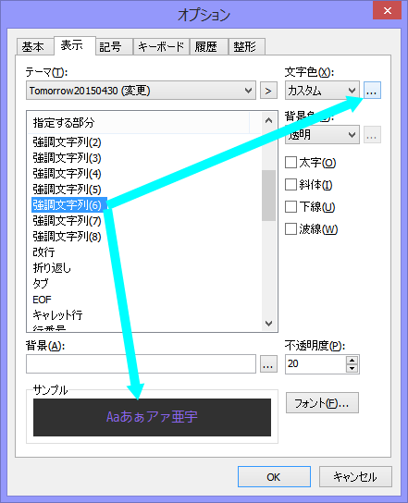Click the list scrollbar up arrow

click(x=268, y=120)
